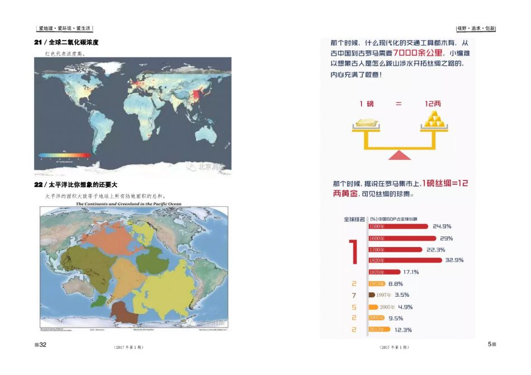The width and height of the screenshot is (531, 375).
Task: Click the red triangle fulcrum under the balance
Action: click(x=399, y=155)
